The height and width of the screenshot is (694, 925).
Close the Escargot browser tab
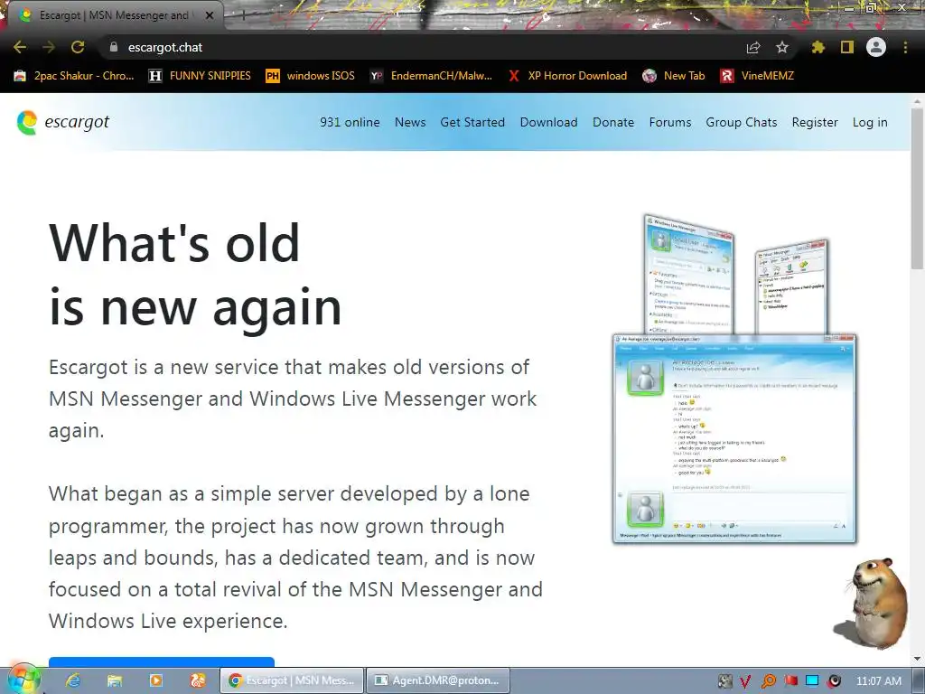210,15
